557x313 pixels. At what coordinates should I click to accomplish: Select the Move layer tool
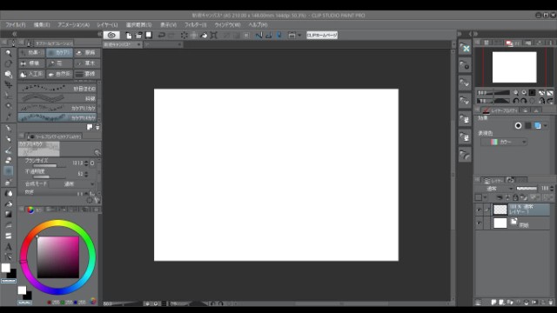point(8,85)
